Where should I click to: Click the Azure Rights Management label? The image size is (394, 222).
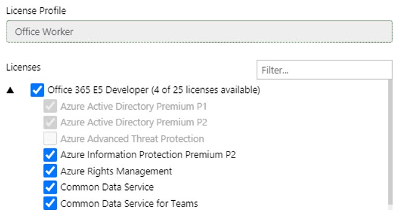tap(117, 171)
